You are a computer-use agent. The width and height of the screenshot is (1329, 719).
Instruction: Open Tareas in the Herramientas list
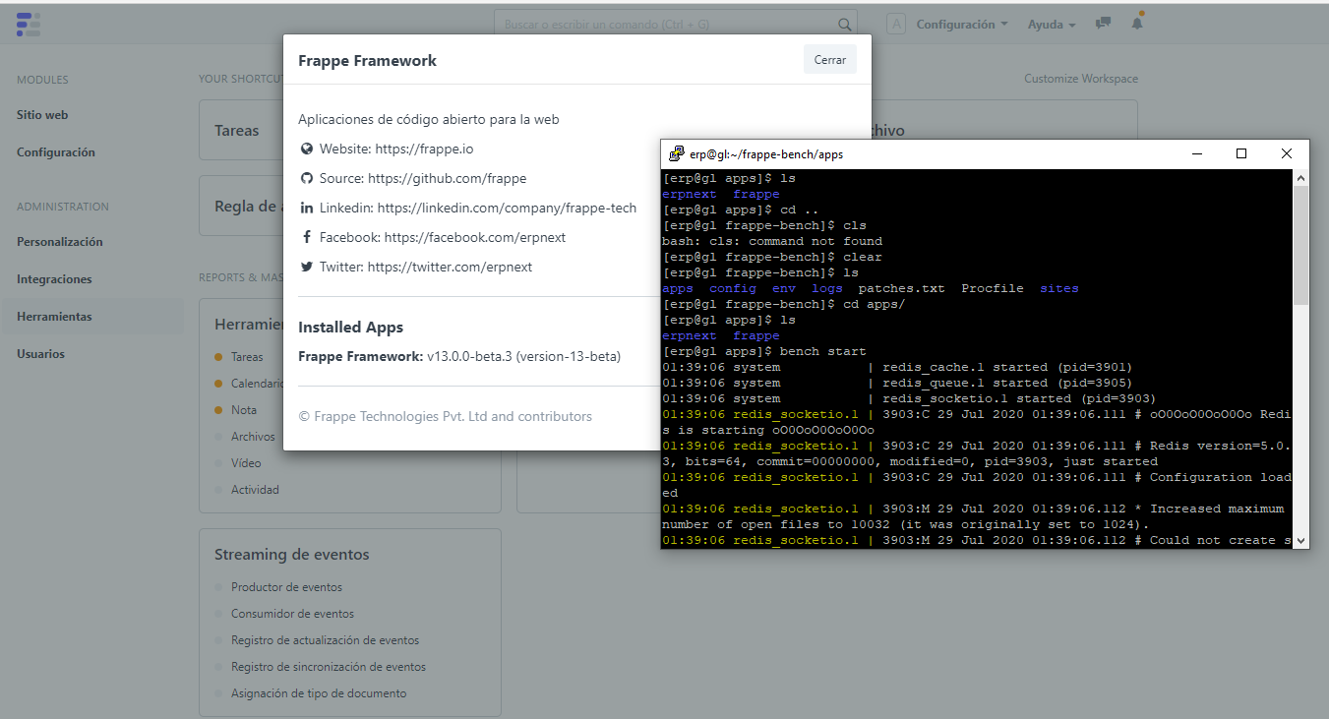point(247,357)
